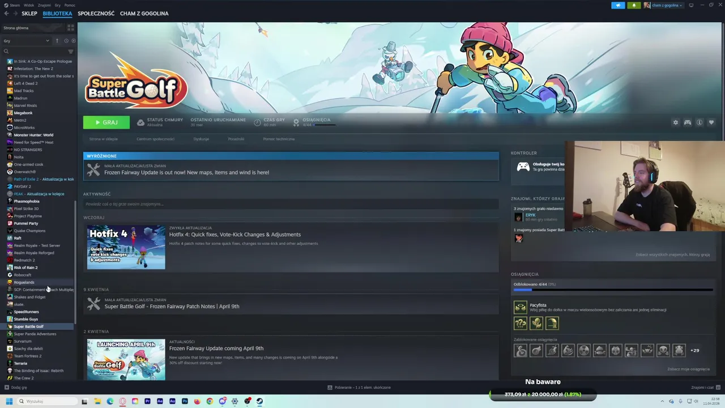Image resolution: width=725 pixels, height=408 pixels.
Task: Switch library to grid collections view icon
Action: [71, 27]
